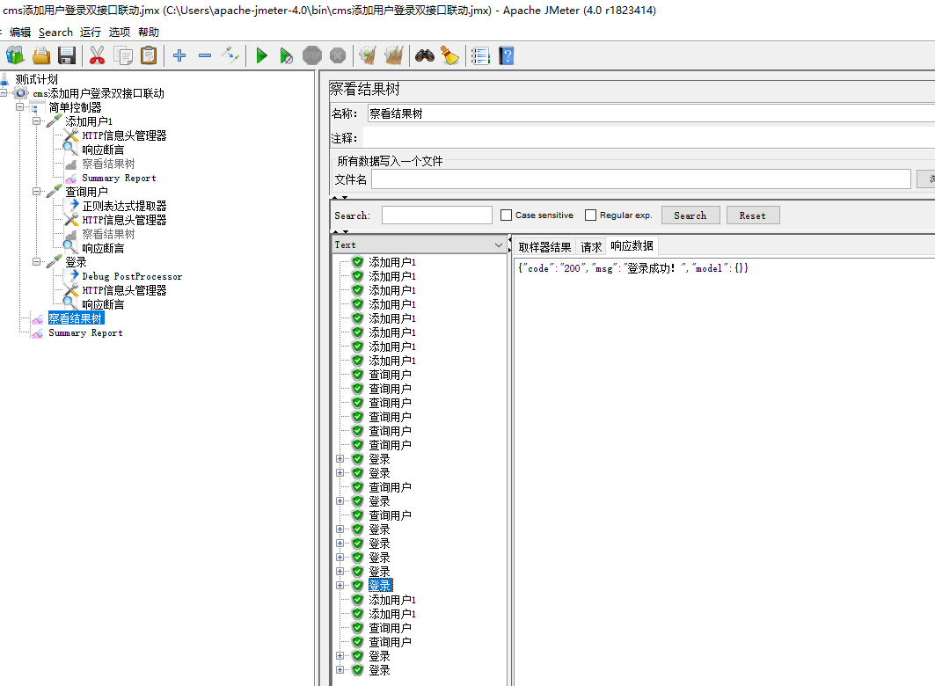
Task: Open help with question mark icon
Action: 507,55
